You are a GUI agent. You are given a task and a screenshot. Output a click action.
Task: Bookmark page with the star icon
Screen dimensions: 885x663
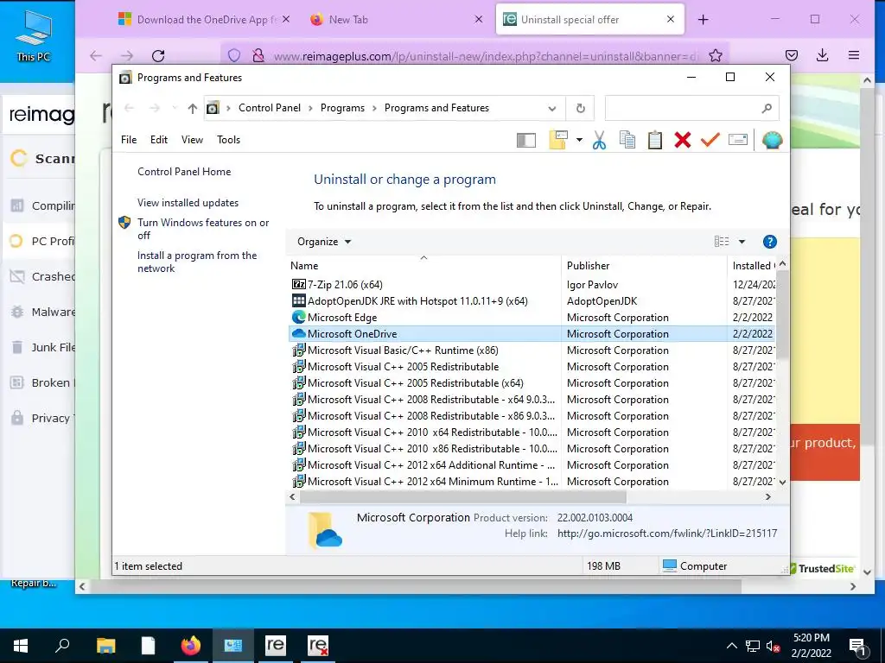[716, 55]
